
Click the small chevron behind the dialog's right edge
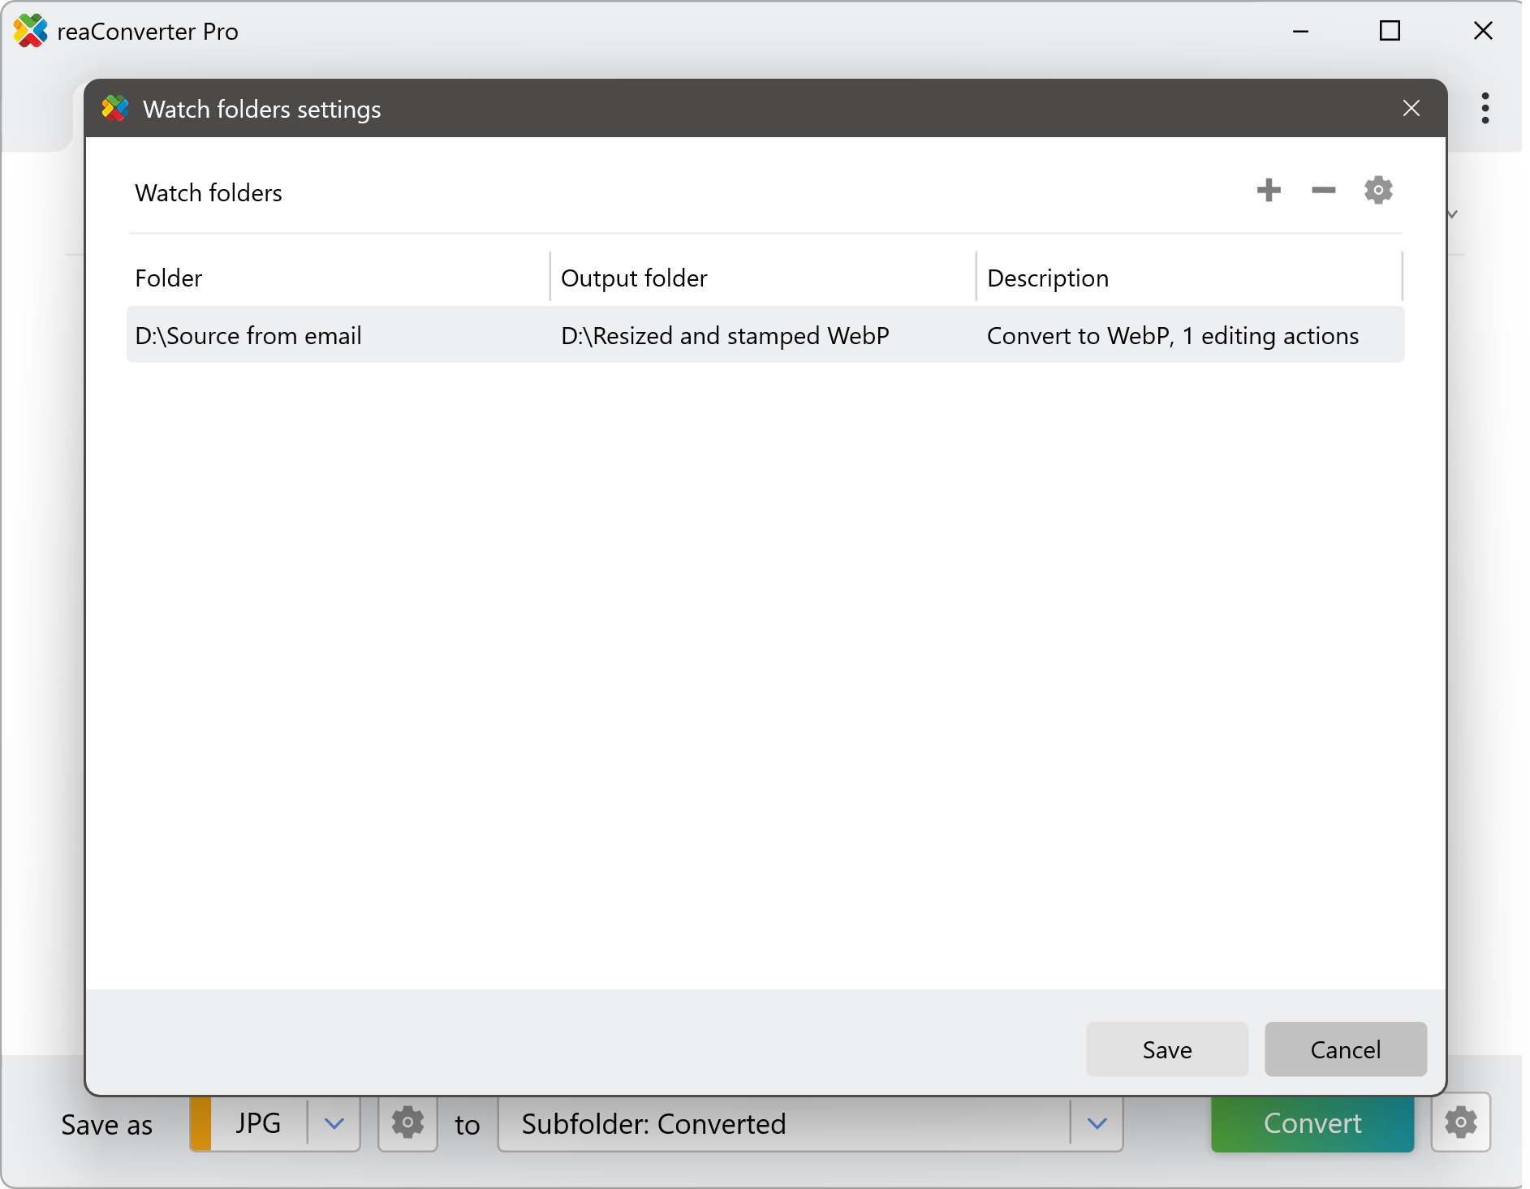(1453, 214)
